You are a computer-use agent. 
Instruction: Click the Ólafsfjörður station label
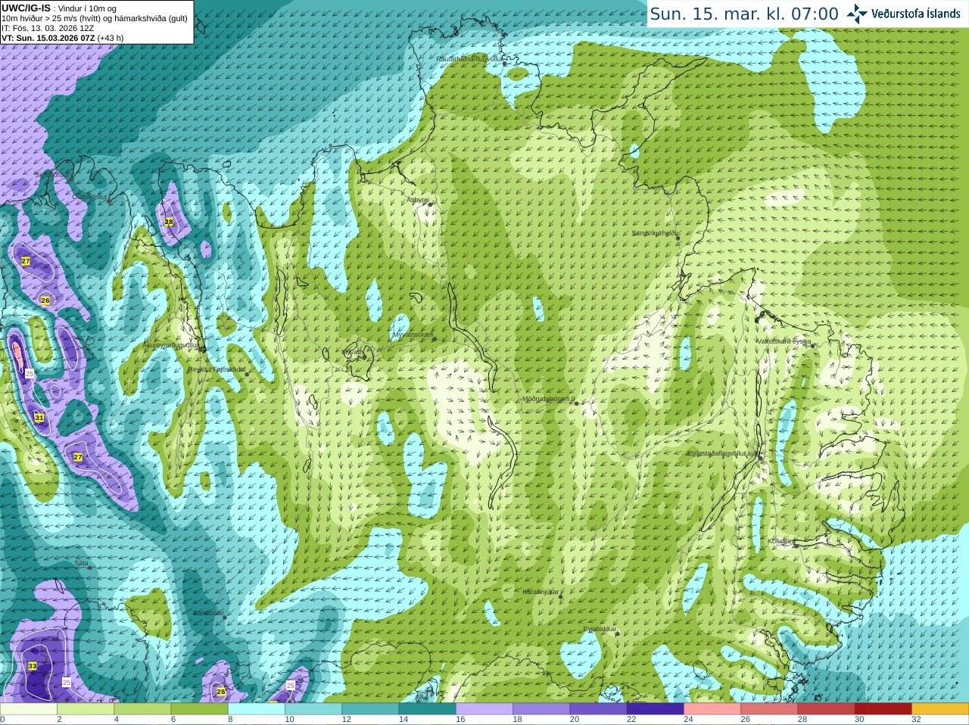(x=90, y=196)
